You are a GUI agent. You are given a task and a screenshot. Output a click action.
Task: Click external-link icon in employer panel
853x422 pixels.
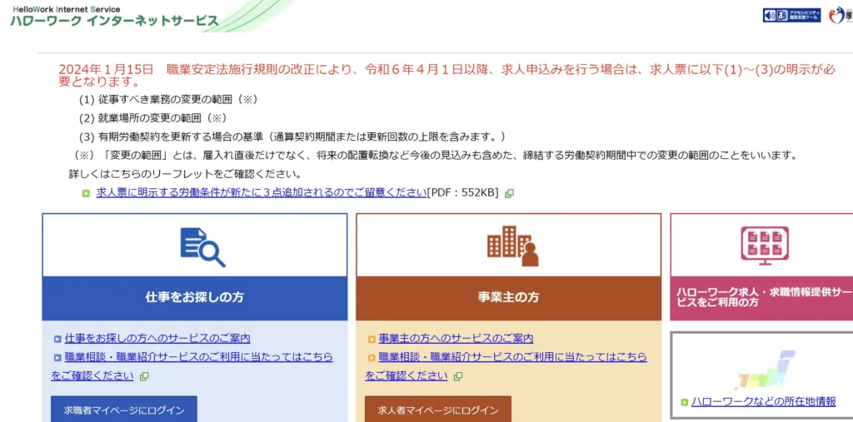coord(458,376)
